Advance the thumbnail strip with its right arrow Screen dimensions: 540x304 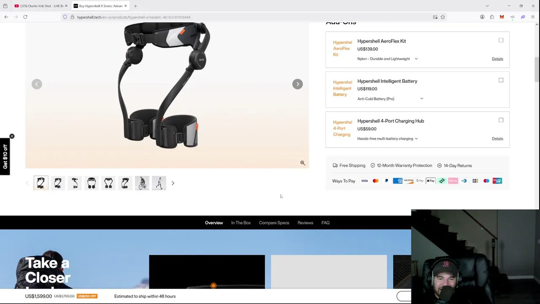click(173, 183)
